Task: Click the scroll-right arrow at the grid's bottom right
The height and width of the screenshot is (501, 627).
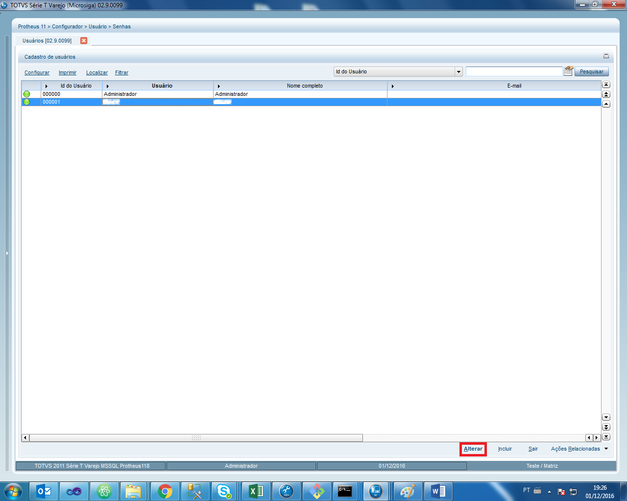Action: pos(597,438)
